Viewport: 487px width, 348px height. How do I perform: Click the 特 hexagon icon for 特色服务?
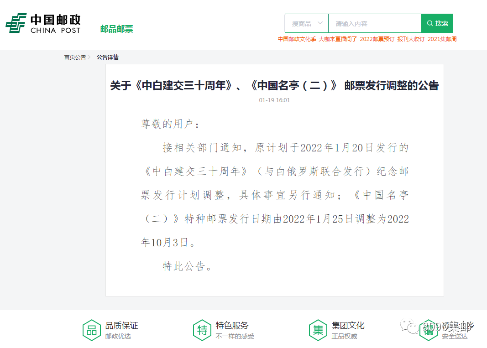point(202,330)
